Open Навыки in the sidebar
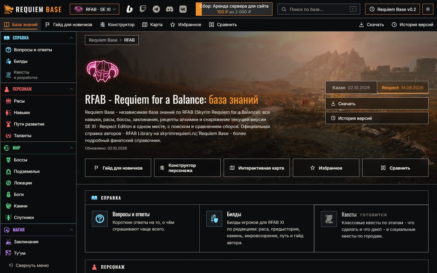 click(x=38, y=113)
